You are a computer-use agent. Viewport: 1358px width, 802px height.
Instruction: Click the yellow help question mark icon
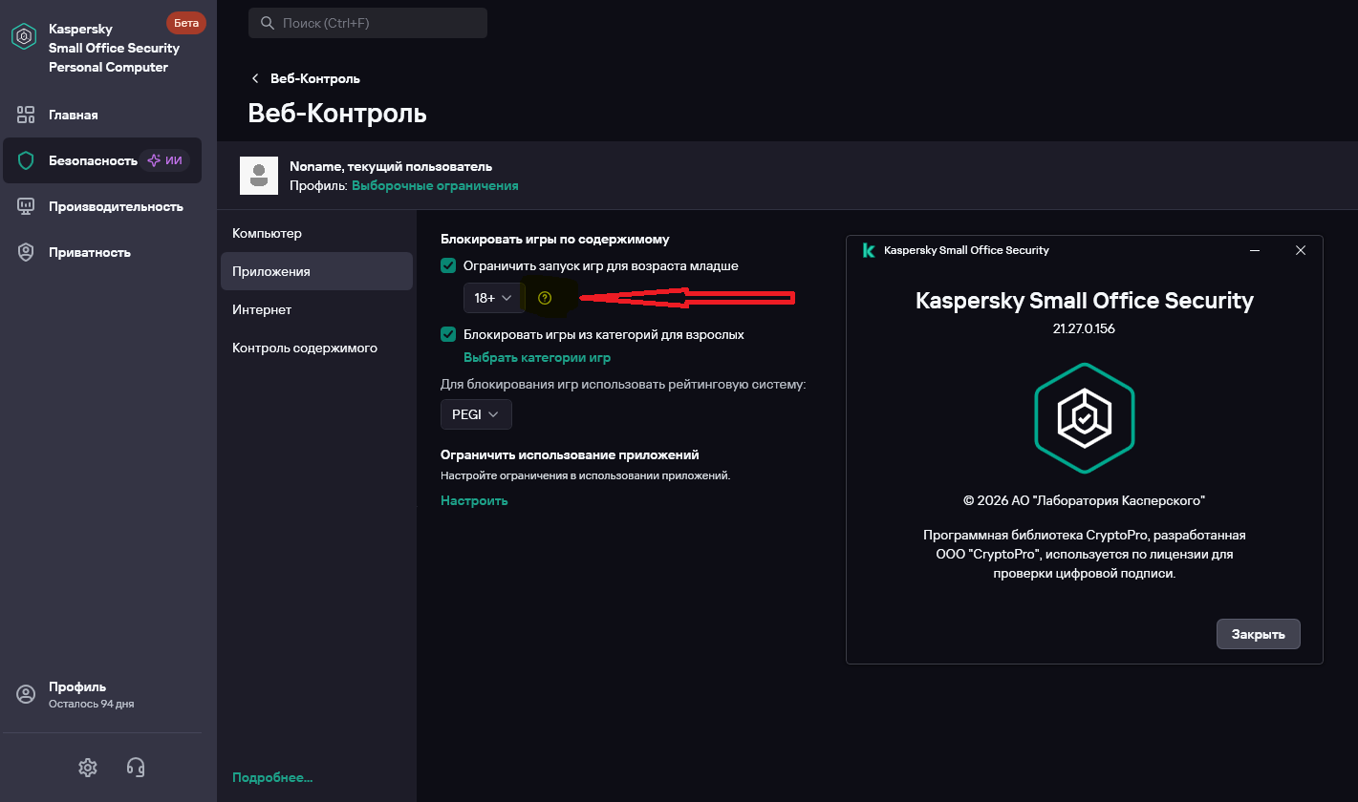click(545, 298)
